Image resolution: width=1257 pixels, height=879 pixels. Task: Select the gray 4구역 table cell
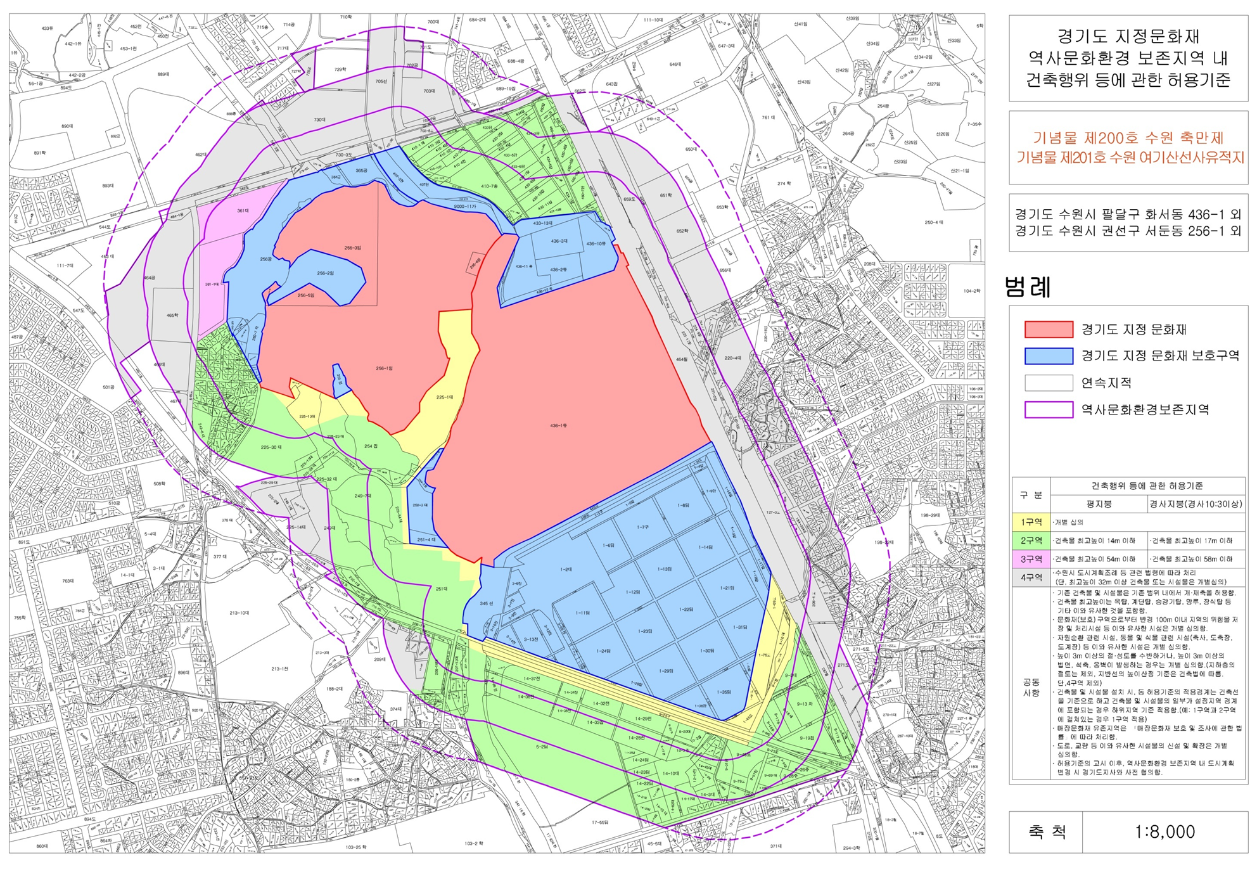pyautogui.click(x=1031, y=577)
